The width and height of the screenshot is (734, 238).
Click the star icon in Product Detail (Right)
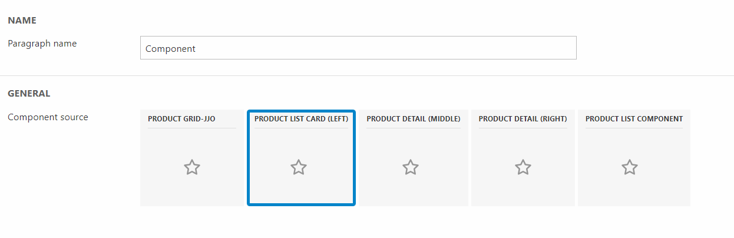coord(523,167)
